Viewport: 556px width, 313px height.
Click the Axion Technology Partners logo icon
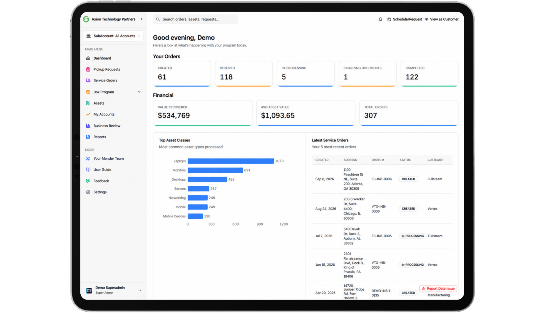[x=86, y=19]
